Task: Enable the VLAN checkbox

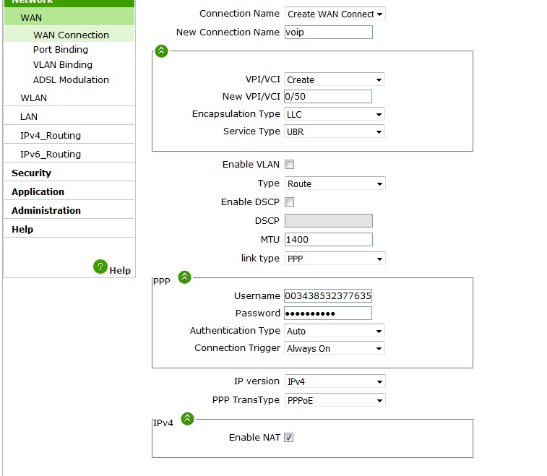Action: click(x=290, y=165)
